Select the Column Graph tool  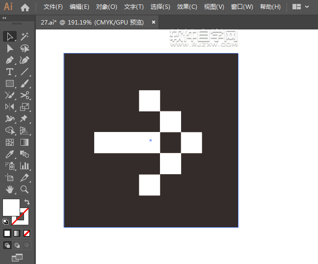click(x=25, y=166)
